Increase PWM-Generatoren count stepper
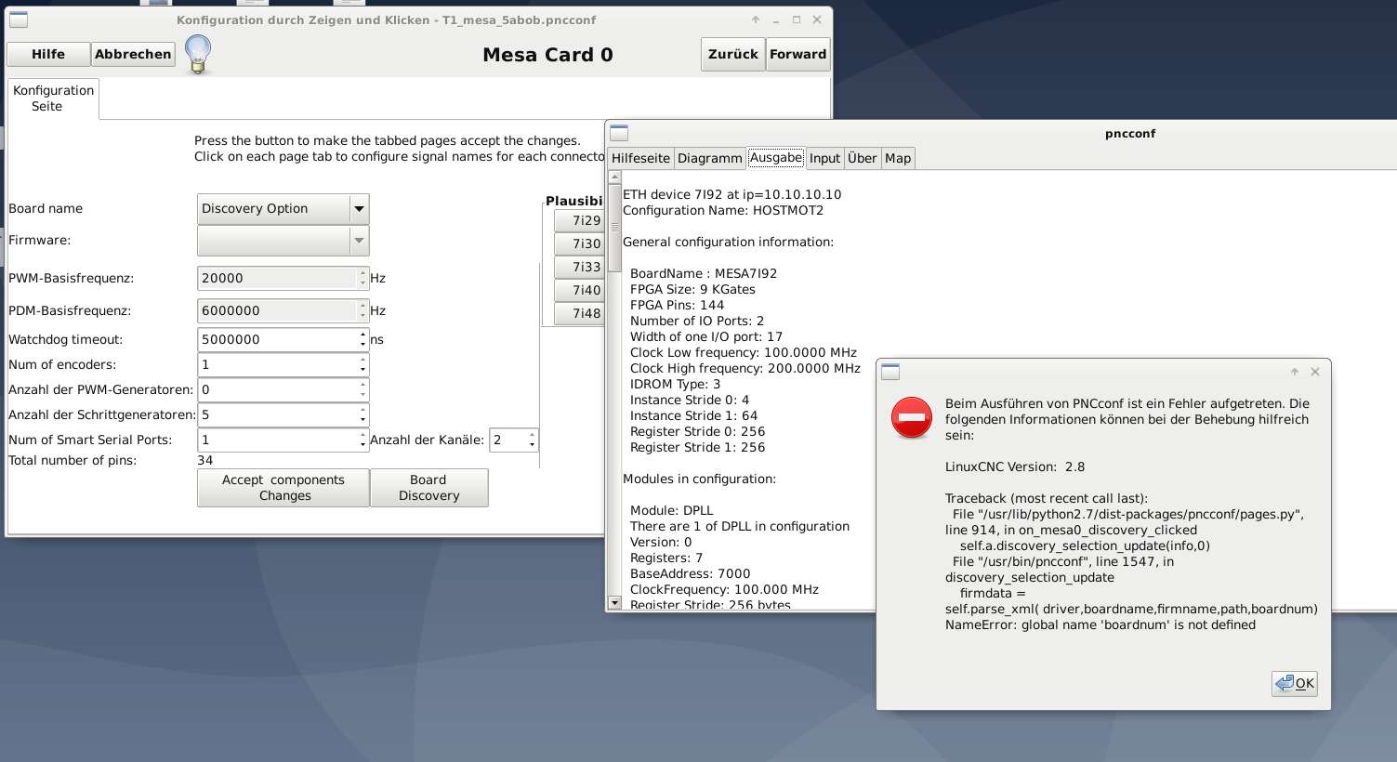Image resolution: width=1397 pixels, height=762 pixels. coord(363,384)
